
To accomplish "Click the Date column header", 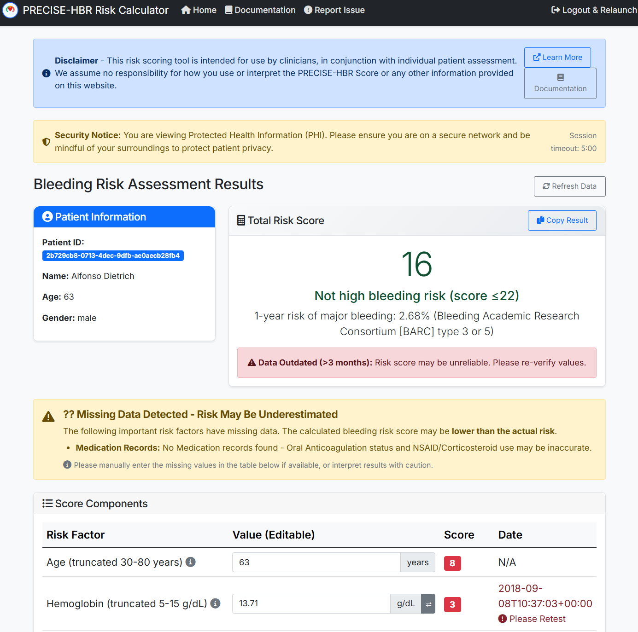I will click(x=510, y=535).
